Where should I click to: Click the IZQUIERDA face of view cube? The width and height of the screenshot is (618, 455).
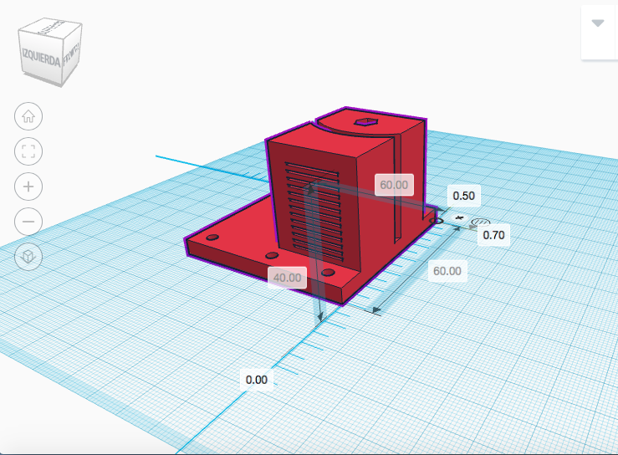tap(41, 59)
